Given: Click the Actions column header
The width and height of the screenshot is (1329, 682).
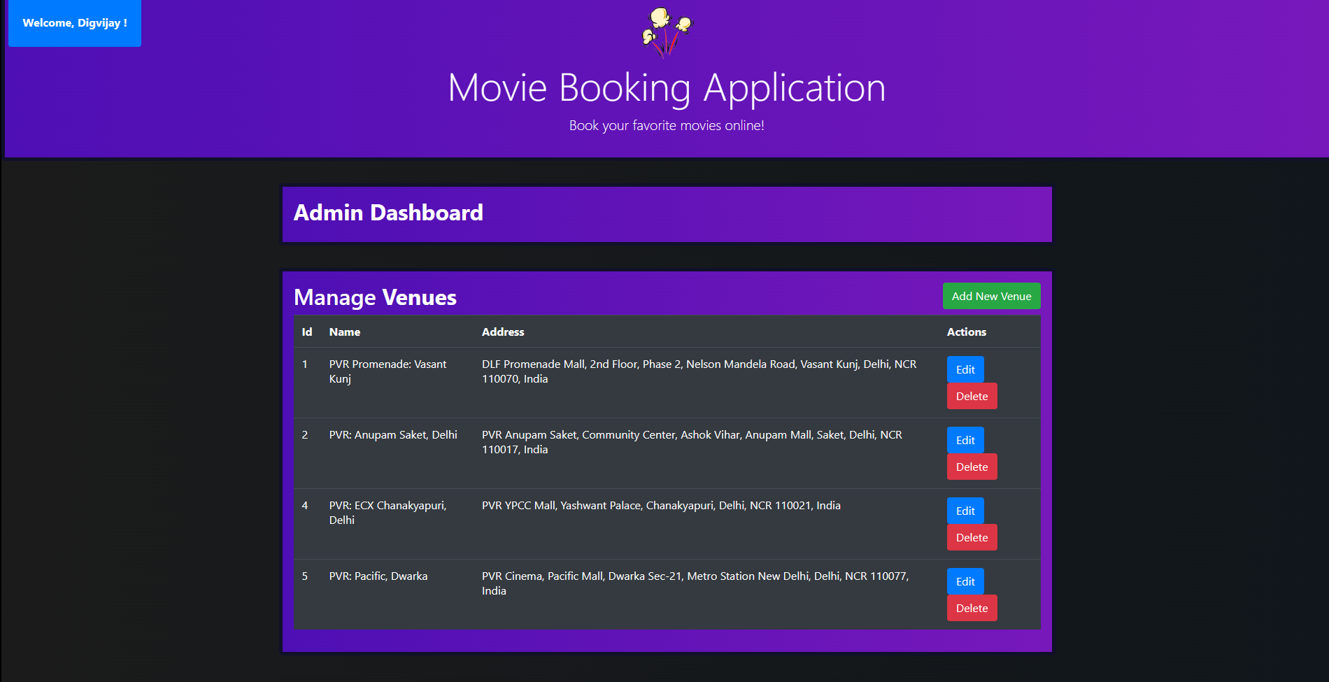Looking at the screenshot, I should click(966, 332).
